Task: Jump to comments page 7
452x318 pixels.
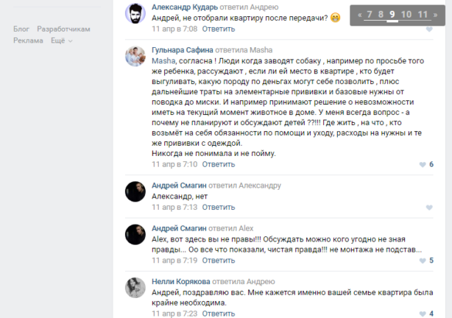Action: (370, 14)
